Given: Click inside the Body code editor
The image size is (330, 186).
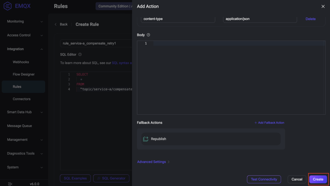Looking at the screenshot, I should pos(238,77).
